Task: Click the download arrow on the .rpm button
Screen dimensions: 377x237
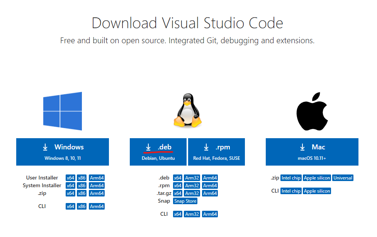Action: point(206,147)
